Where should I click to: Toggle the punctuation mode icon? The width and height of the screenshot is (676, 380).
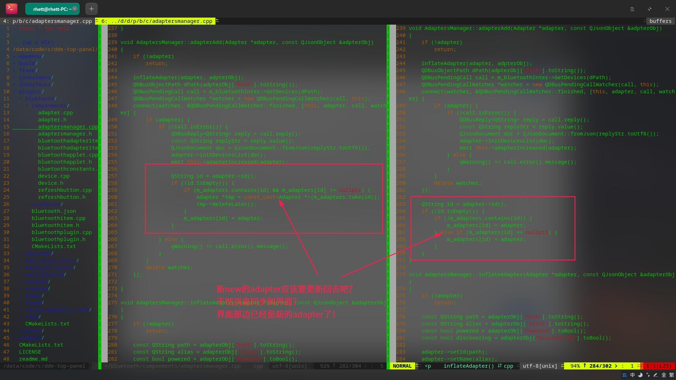[648, 375]
